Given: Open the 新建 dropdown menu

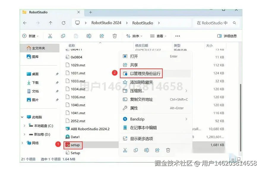Looking at the screenshot, I should point(30,36).
